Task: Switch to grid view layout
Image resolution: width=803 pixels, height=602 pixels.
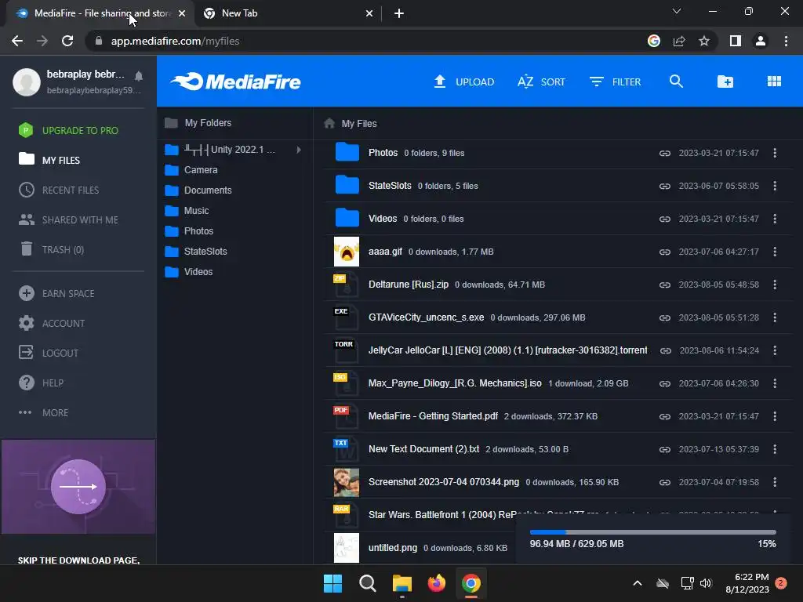Action: pyautogui.click(x=774, y=82)
